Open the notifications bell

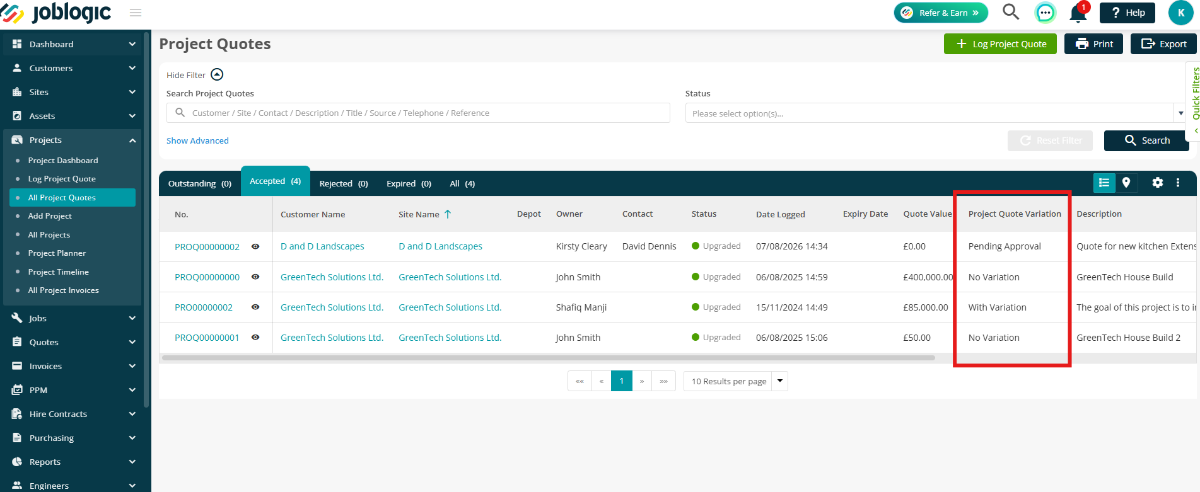(x=1078, y=13)
